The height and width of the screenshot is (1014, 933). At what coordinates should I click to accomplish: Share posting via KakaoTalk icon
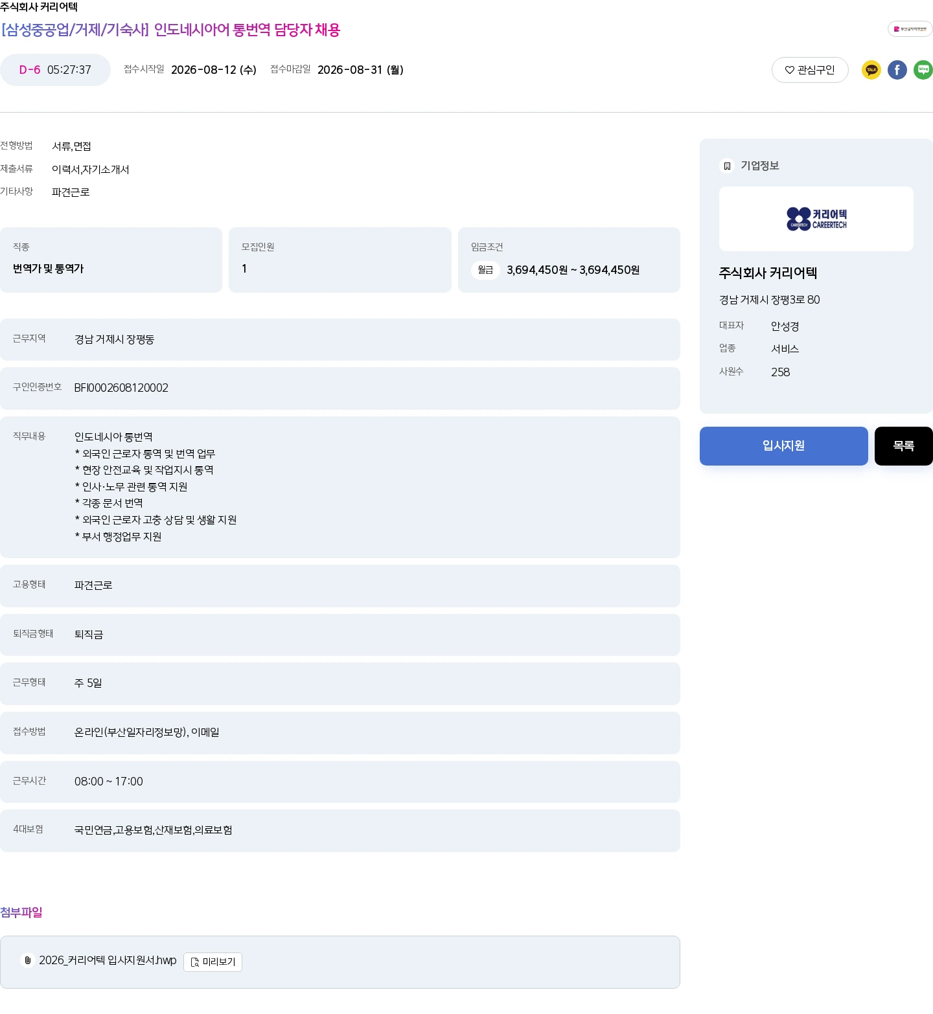(x=871, y=70)
